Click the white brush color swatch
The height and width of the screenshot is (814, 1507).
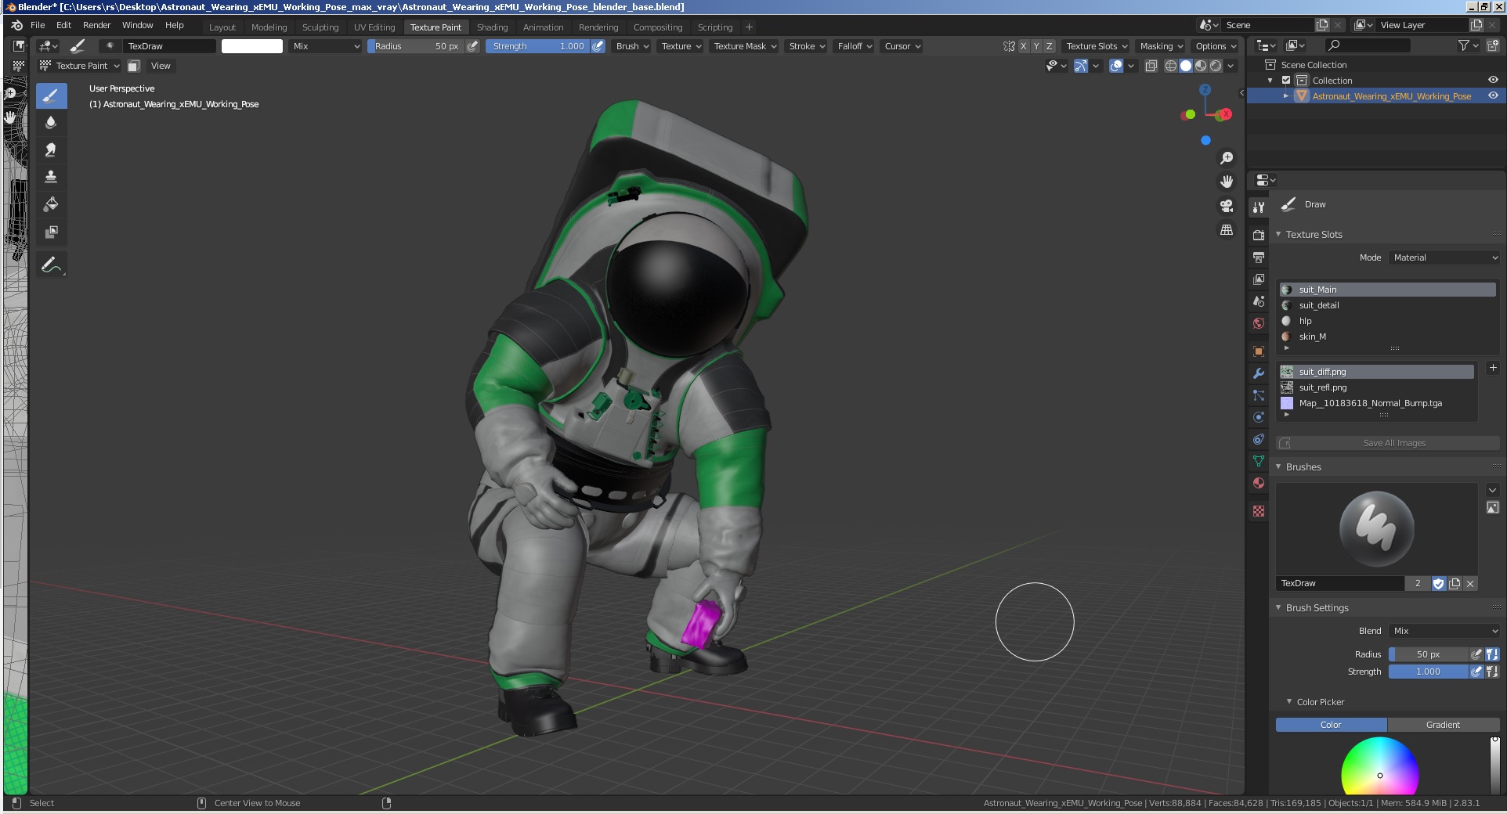[x=252, y=46]
